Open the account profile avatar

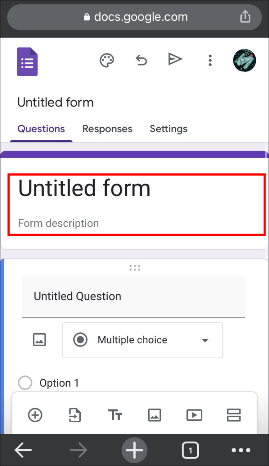click(244, 60)
